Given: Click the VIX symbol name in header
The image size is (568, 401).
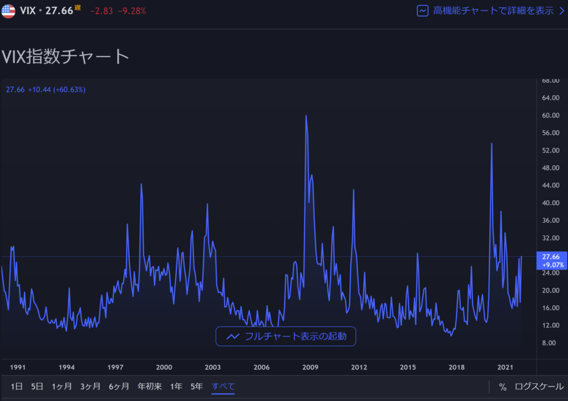Looking at the screenshot, I should click(x=28, y=11).
